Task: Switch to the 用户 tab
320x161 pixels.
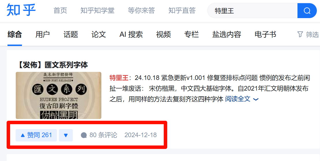Action: click(43, 34)
